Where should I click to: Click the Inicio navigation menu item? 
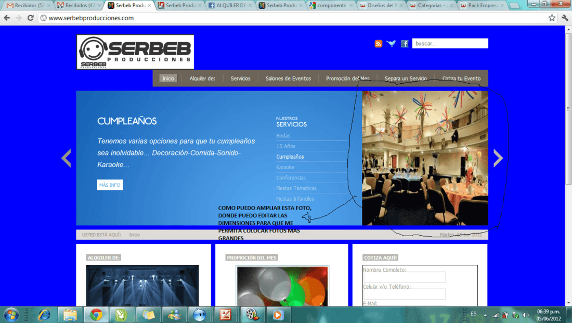168,79
